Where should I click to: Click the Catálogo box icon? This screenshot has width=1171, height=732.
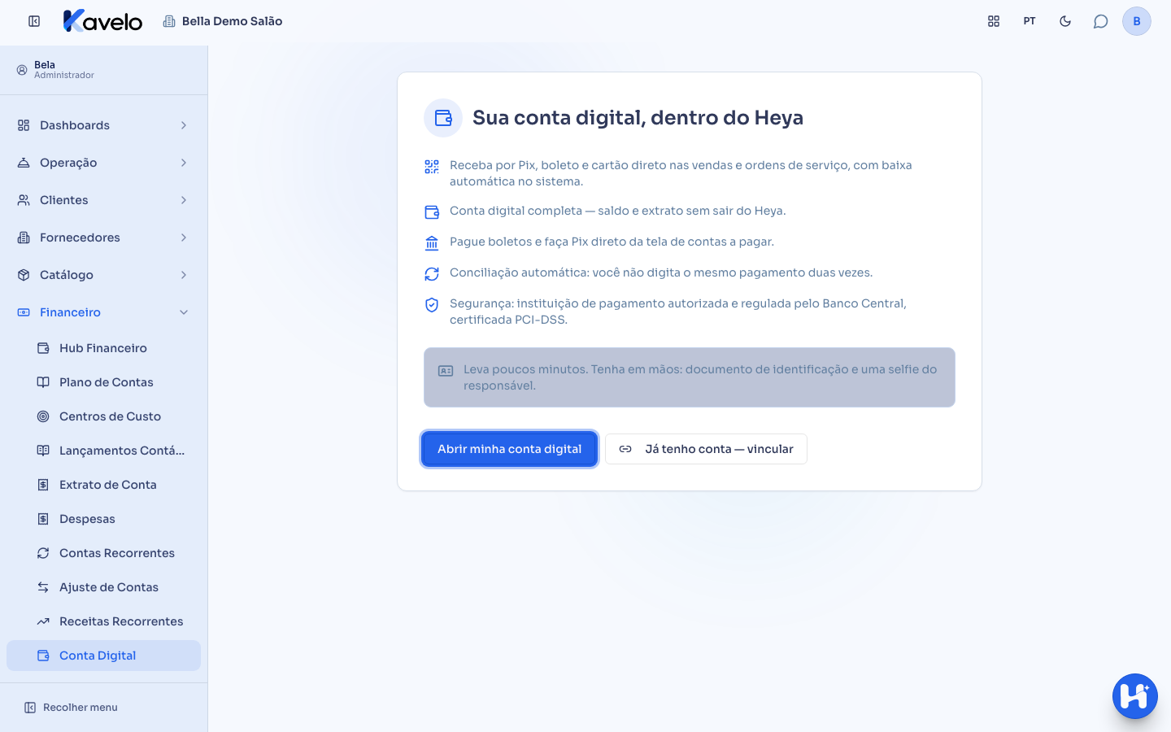click(x=24, y=275)
